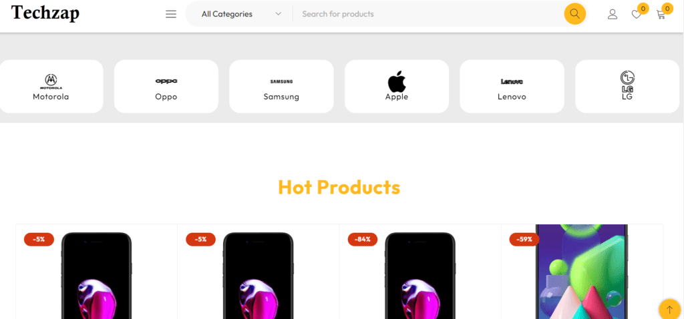The image size is (684, 319).
Task: Choose the Samsung brand card
Action: [x=281, y=86]
